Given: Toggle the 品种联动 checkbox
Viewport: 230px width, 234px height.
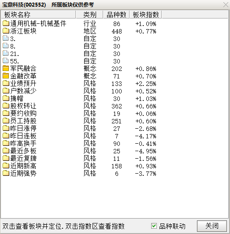Looking at the screenshot, I should pyautogui.click(x=154, y=226).
